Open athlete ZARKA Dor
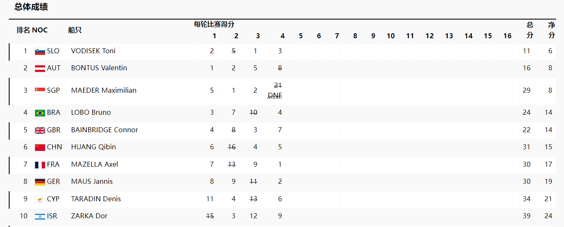The height and width of the screenshot is (227, 564). (x=89, y=216)
